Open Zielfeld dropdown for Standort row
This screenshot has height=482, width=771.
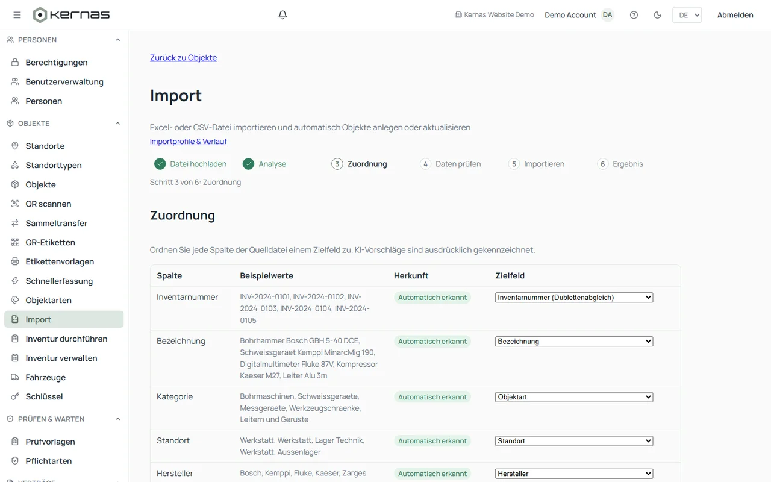[x=574, y=442]
